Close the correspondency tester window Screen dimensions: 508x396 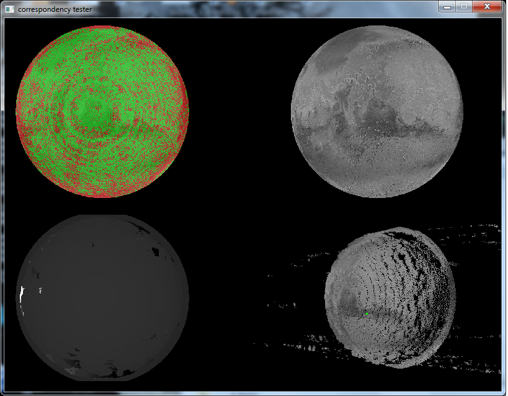click(487, 6)
